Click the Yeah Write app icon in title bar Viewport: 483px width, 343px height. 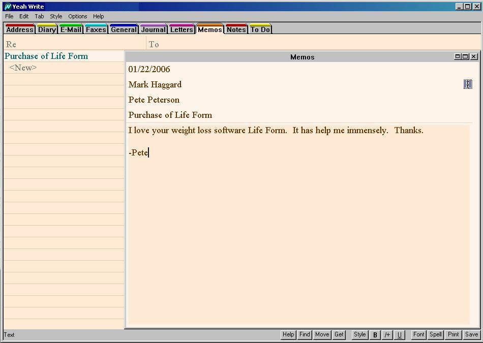(8, 7)
